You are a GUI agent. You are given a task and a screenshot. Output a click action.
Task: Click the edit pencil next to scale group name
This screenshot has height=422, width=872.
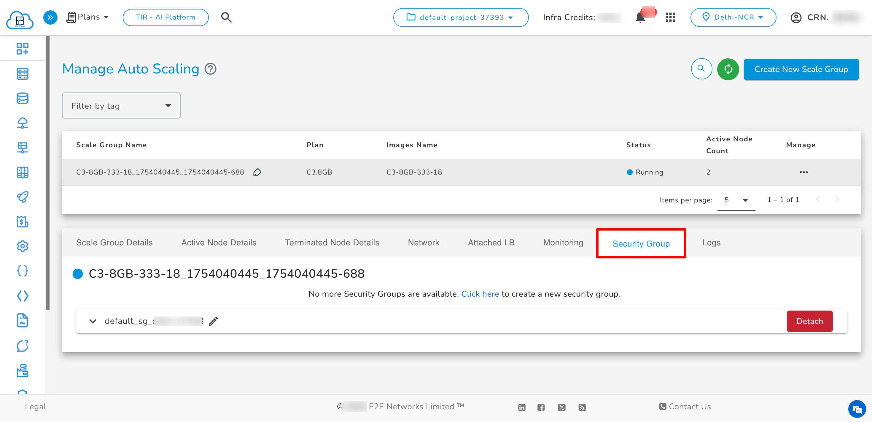click(x=257, y=172)
